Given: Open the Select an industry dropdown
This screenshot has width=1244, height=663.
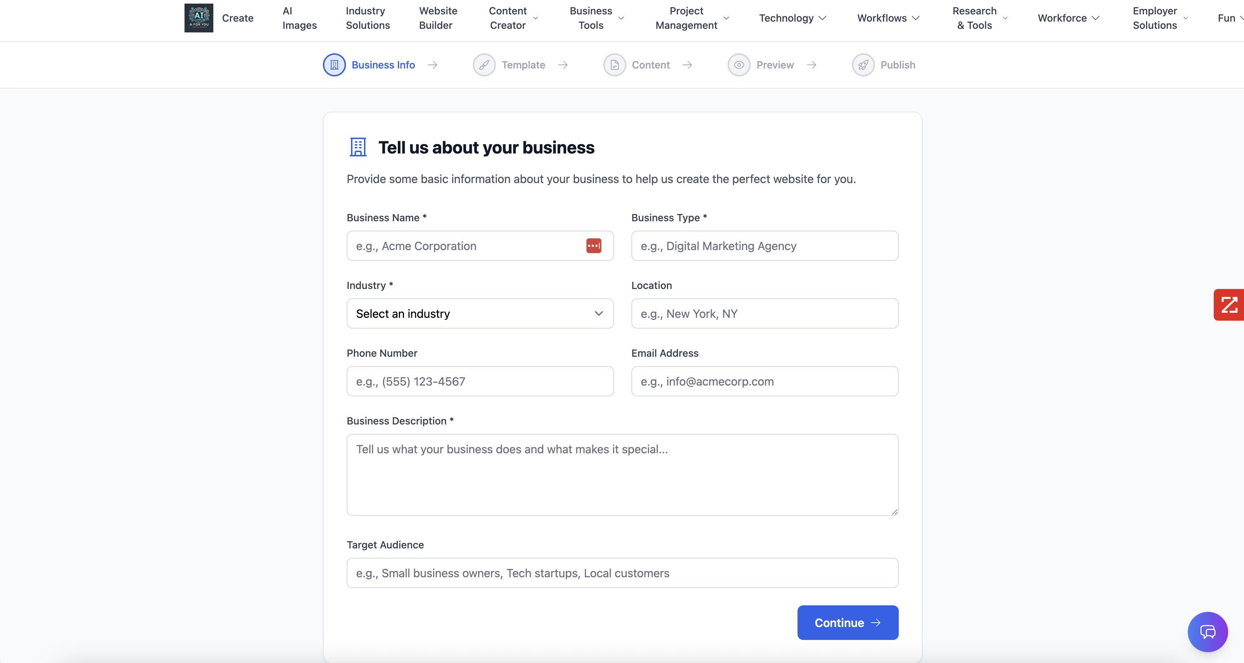Looking at the screenshot, I should [x=480, y=313].
